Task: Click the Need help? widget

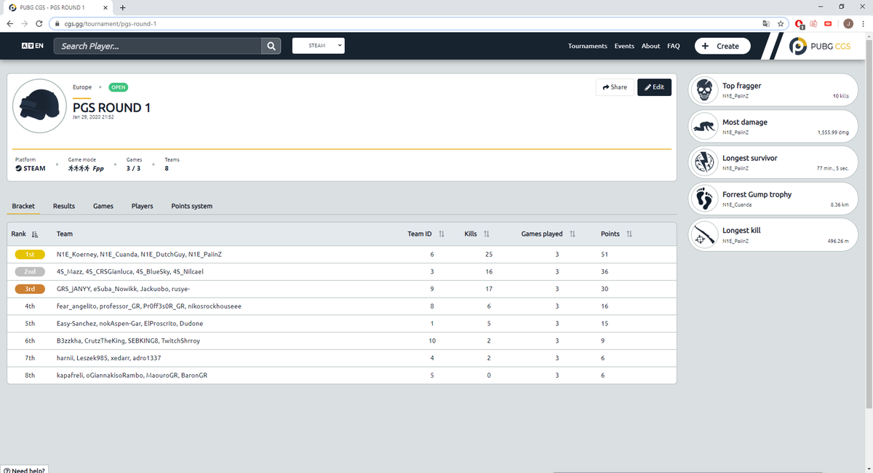Action: [23, 469]
